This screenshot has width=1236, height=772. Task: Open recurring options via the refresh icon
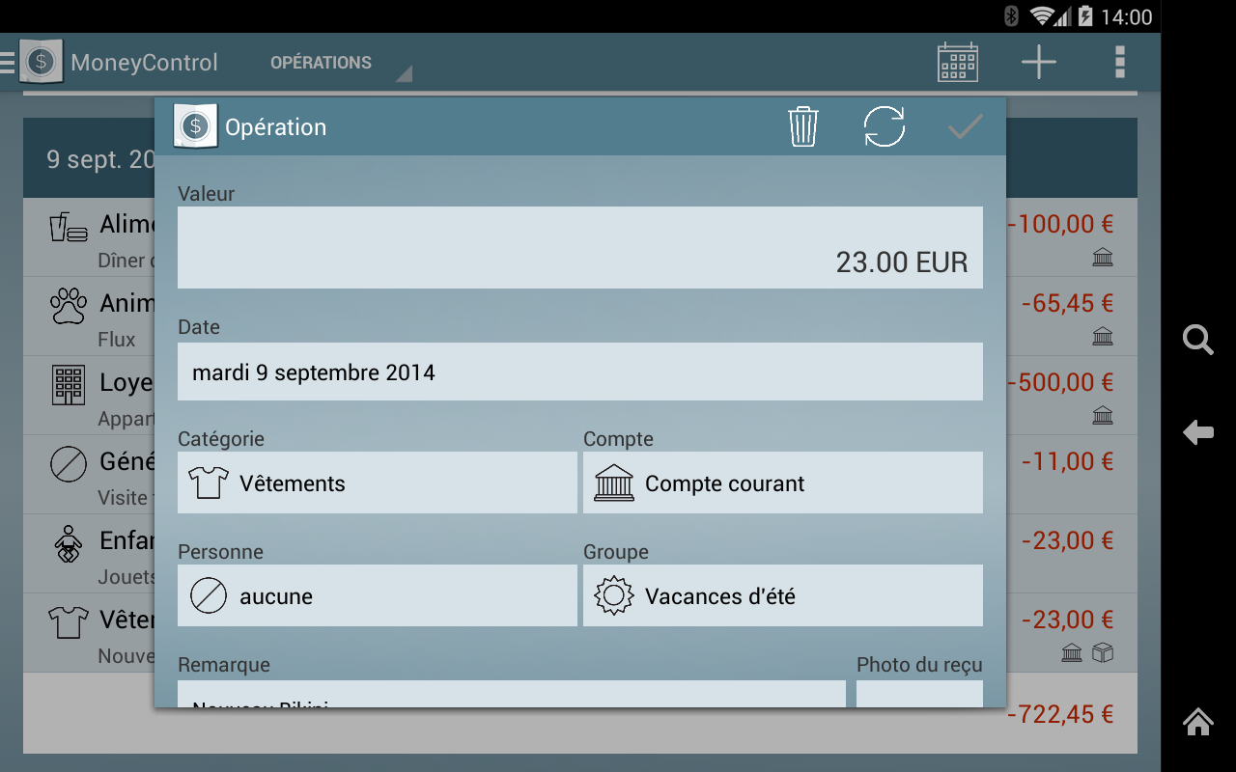[884, 126]
